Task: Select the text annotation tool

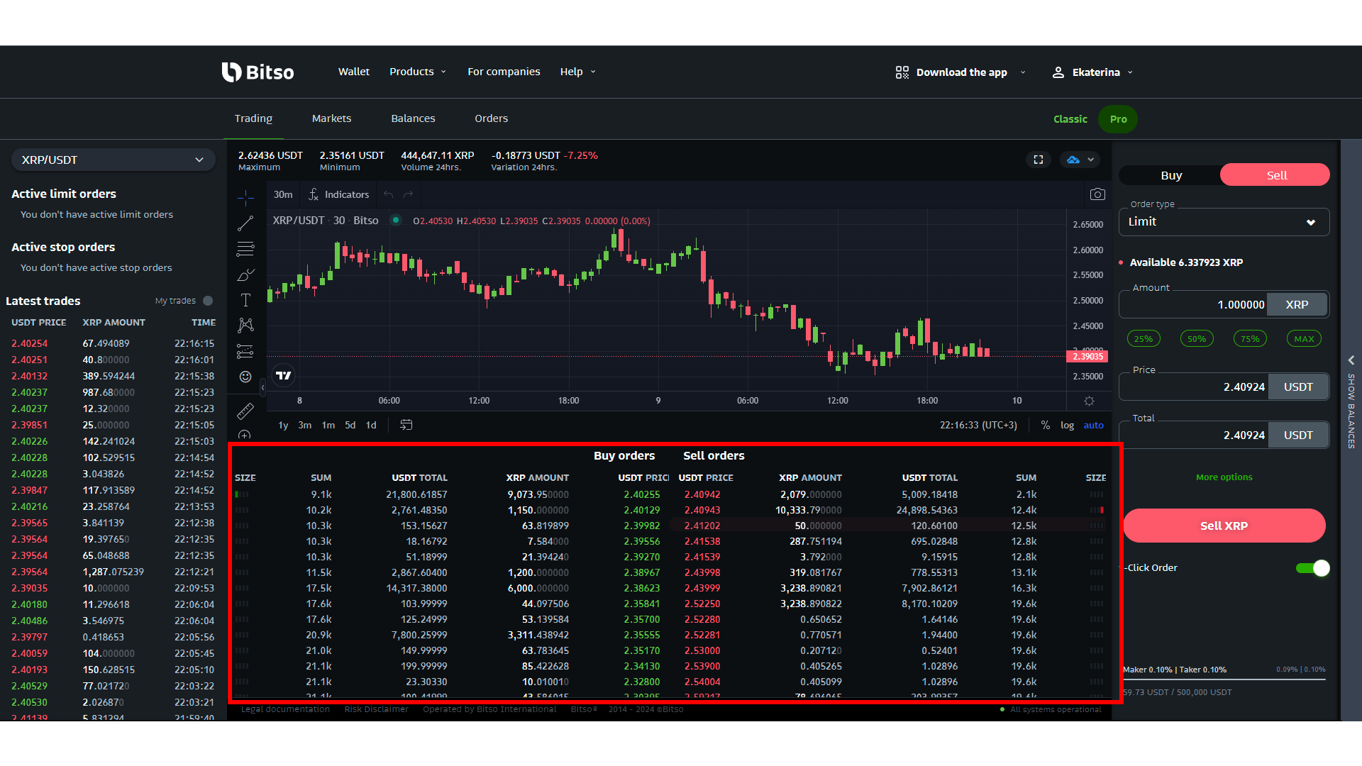Action: 245,300
